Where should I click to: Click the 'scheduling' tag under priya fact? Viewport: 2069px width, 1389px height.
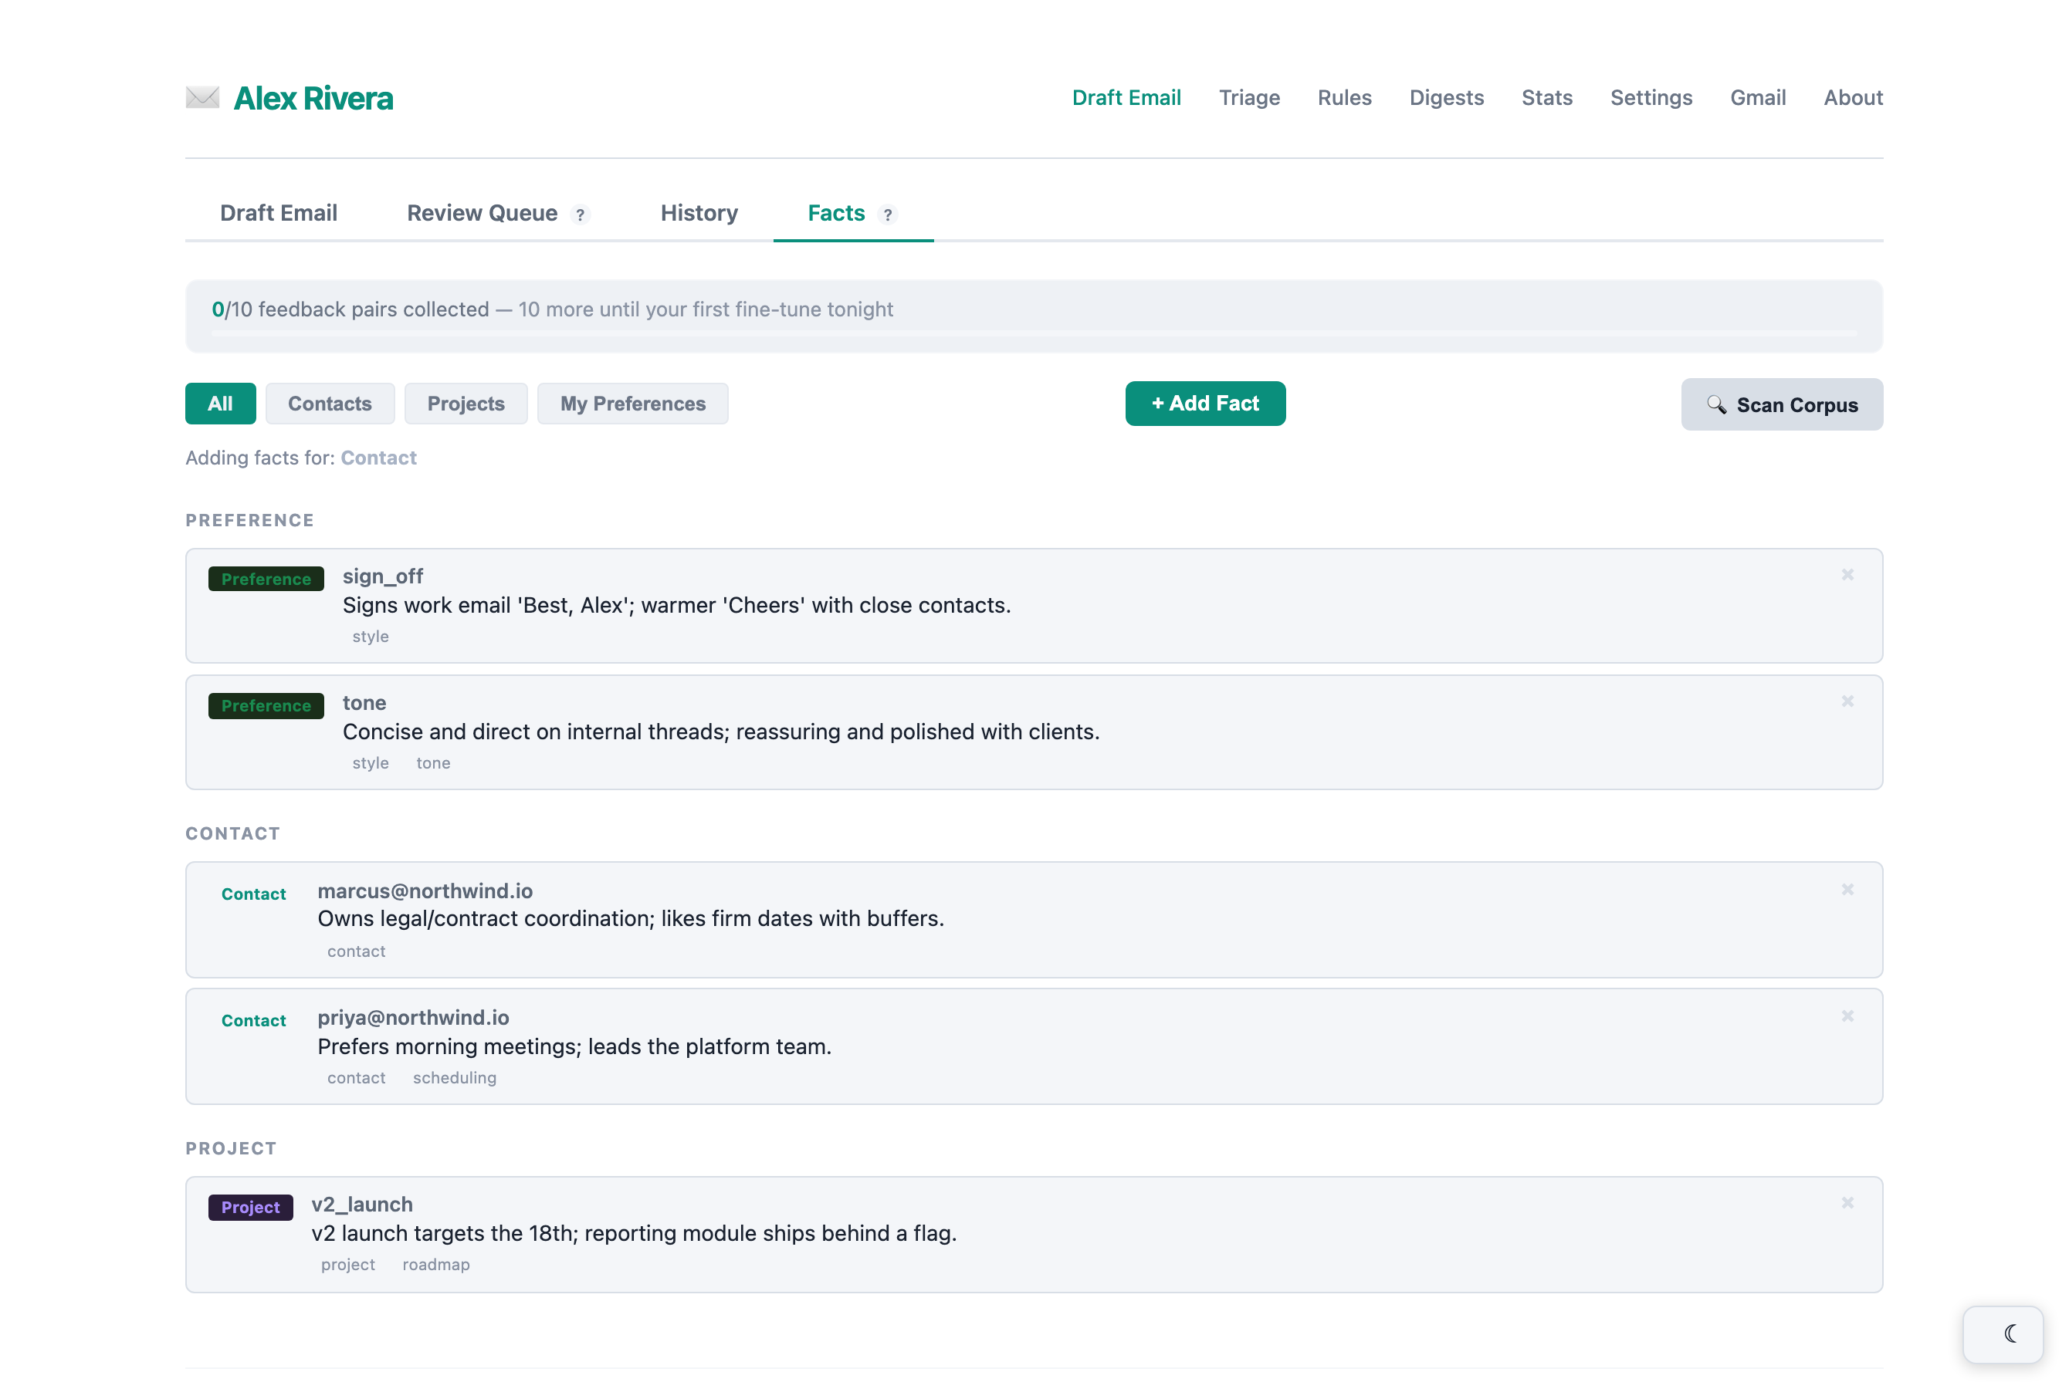tap(455, 1078)
